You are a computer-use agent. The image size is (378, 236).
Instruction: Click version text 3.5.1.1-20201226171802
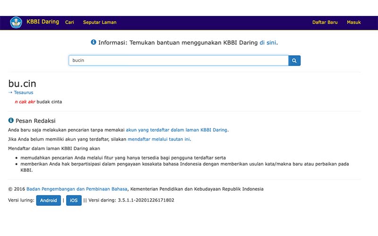click(146, 200)
